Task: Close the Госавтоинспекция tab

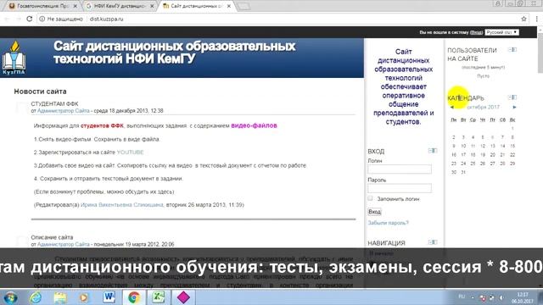Action: [76, 6]
